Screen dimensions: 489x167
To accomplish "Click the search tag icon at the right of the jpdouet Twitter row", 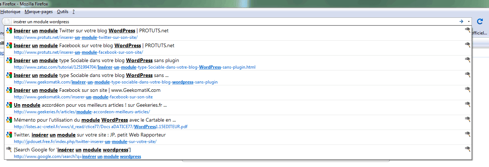I will click(x=468, y=134).
